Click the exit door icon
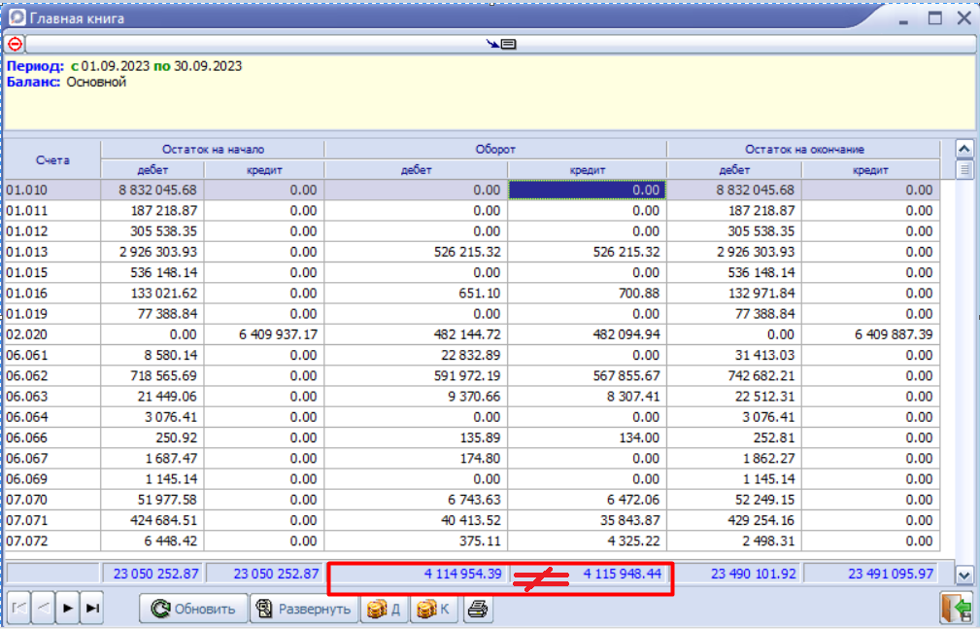The width and height of the screenshot is (980, 629). click(x=956, y=609)
